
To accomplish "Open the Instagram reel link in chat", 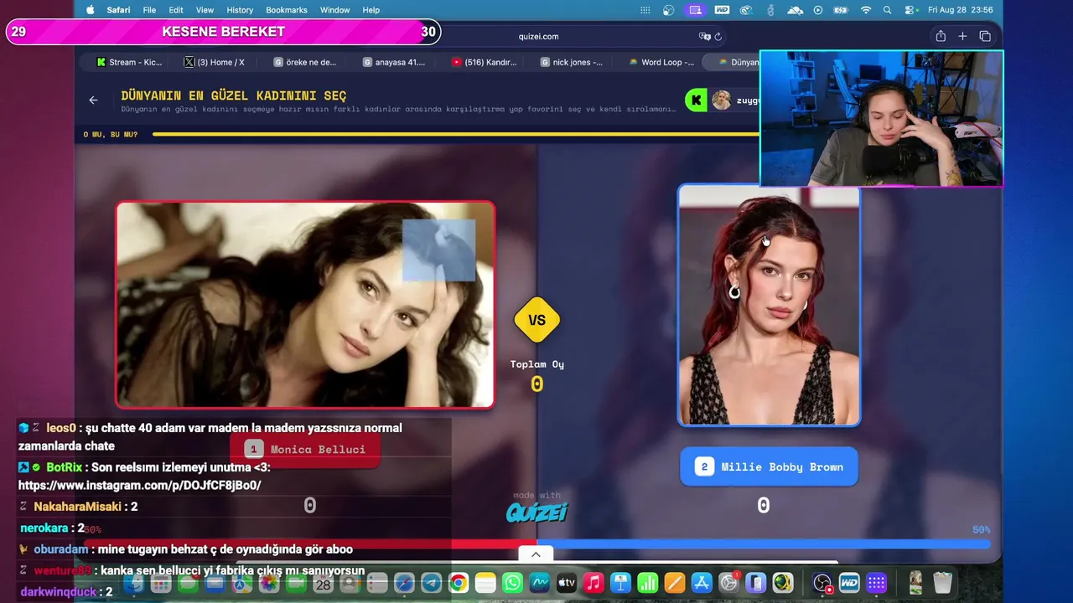I will [139, 486].
